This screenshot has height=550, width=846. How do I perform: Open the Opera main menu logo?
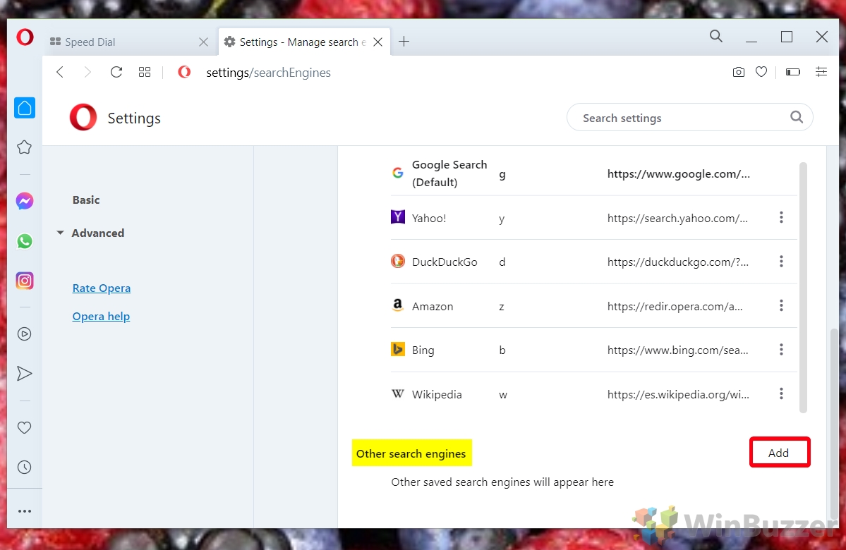point(25,37)
